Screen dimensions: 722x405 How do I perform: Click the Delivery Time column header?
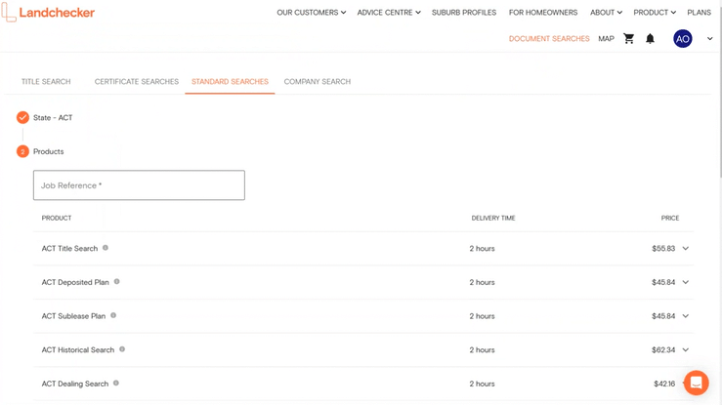[x=493, y=218]
